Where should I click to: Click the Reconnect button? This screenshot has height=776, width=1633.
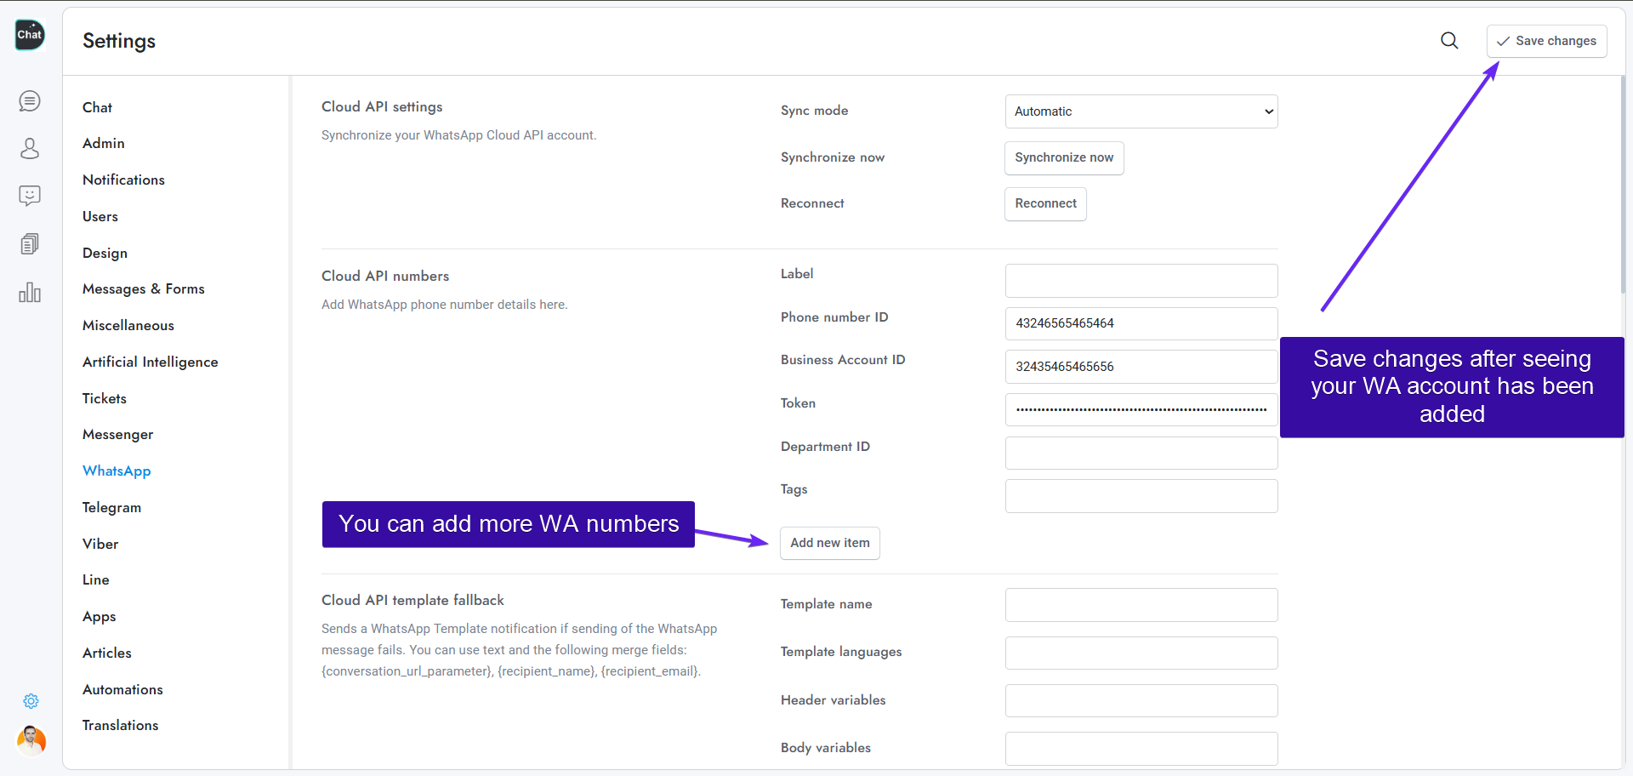[1045, 204]
